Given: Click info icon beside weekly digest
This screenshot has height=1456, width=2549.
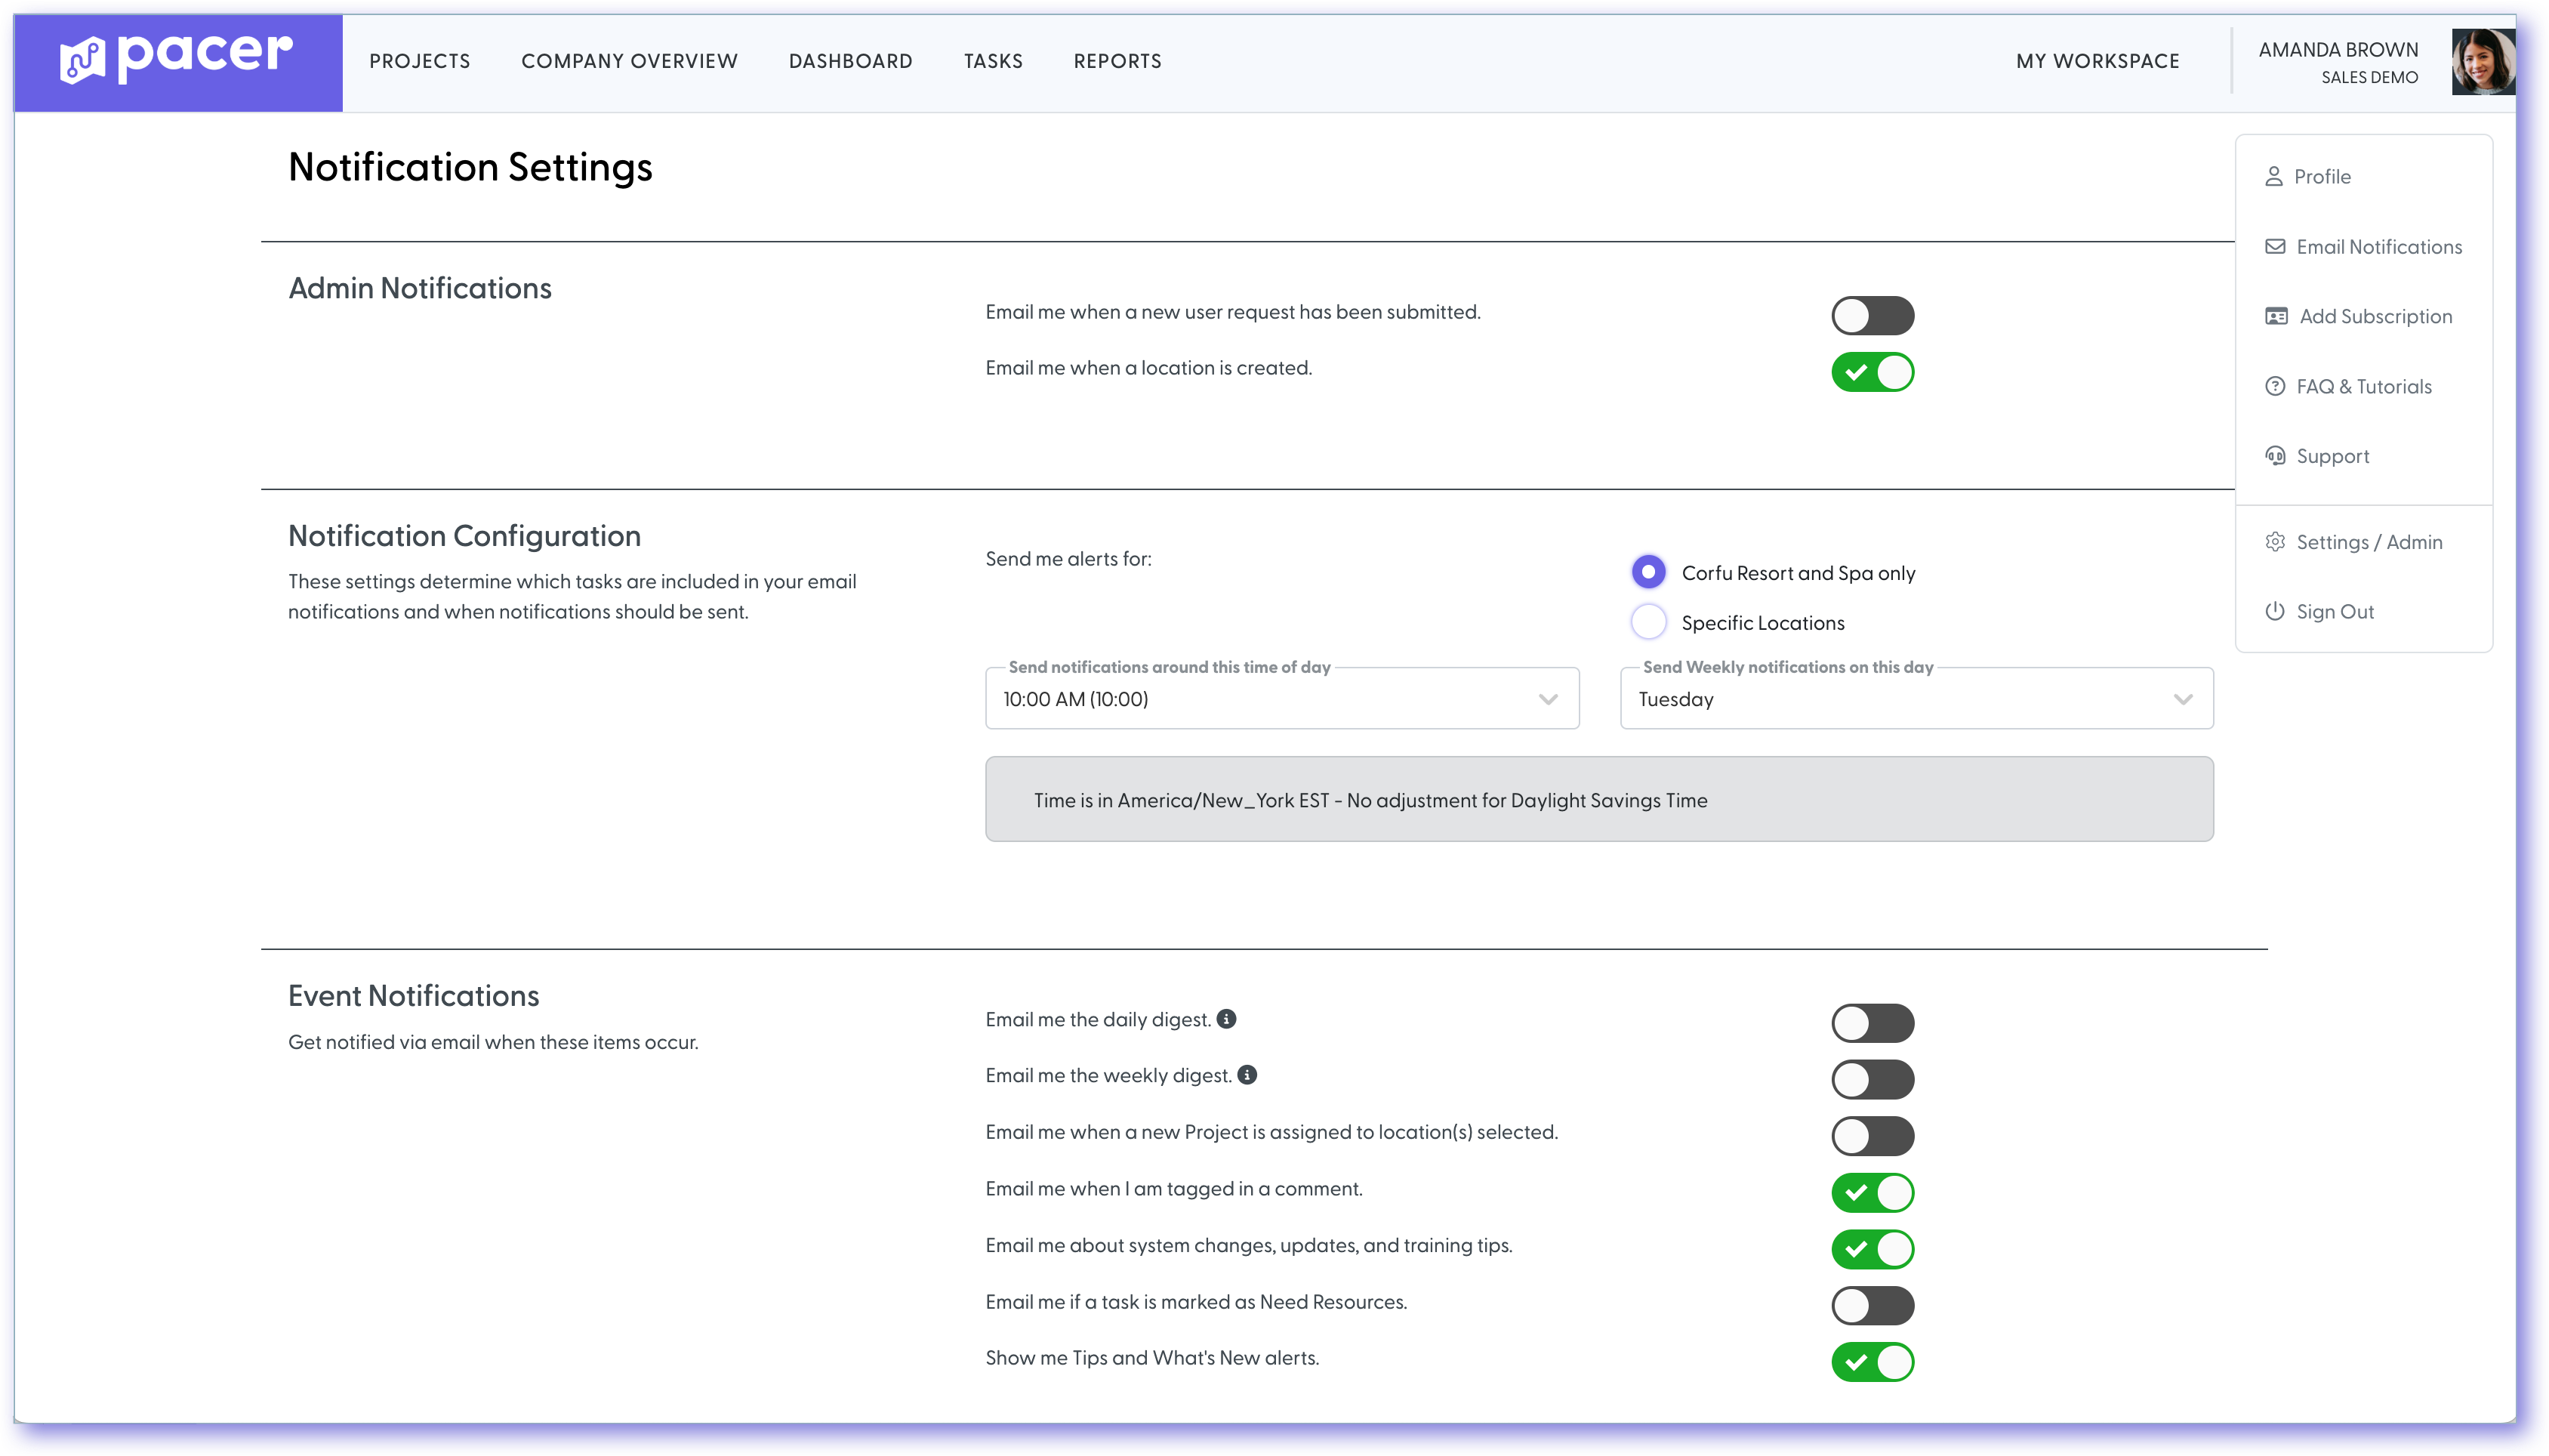Looking at the screenshot, I should (1247, 1075).
